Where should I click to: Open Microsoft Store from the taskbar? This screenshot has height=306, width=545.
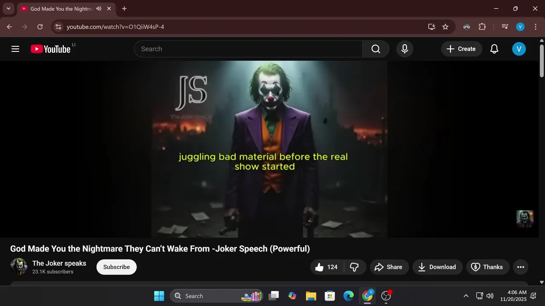tap(330, 296)
